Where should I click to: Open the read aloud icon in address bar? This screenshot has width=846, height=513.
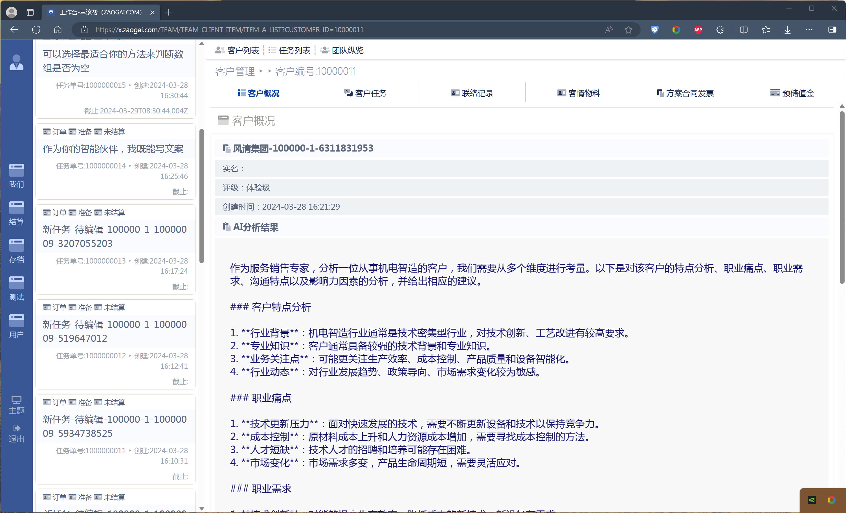pyautogui.click(x=609, y=30)
